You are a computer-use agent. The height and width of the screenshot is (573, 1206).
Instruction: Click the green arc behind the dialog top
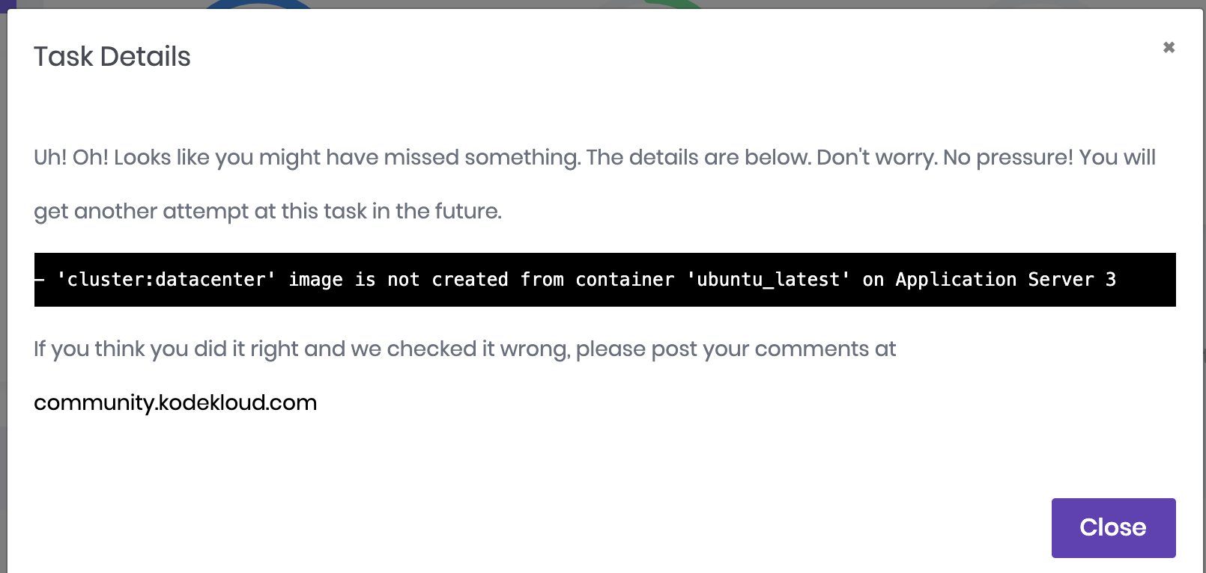click(670, 4)
